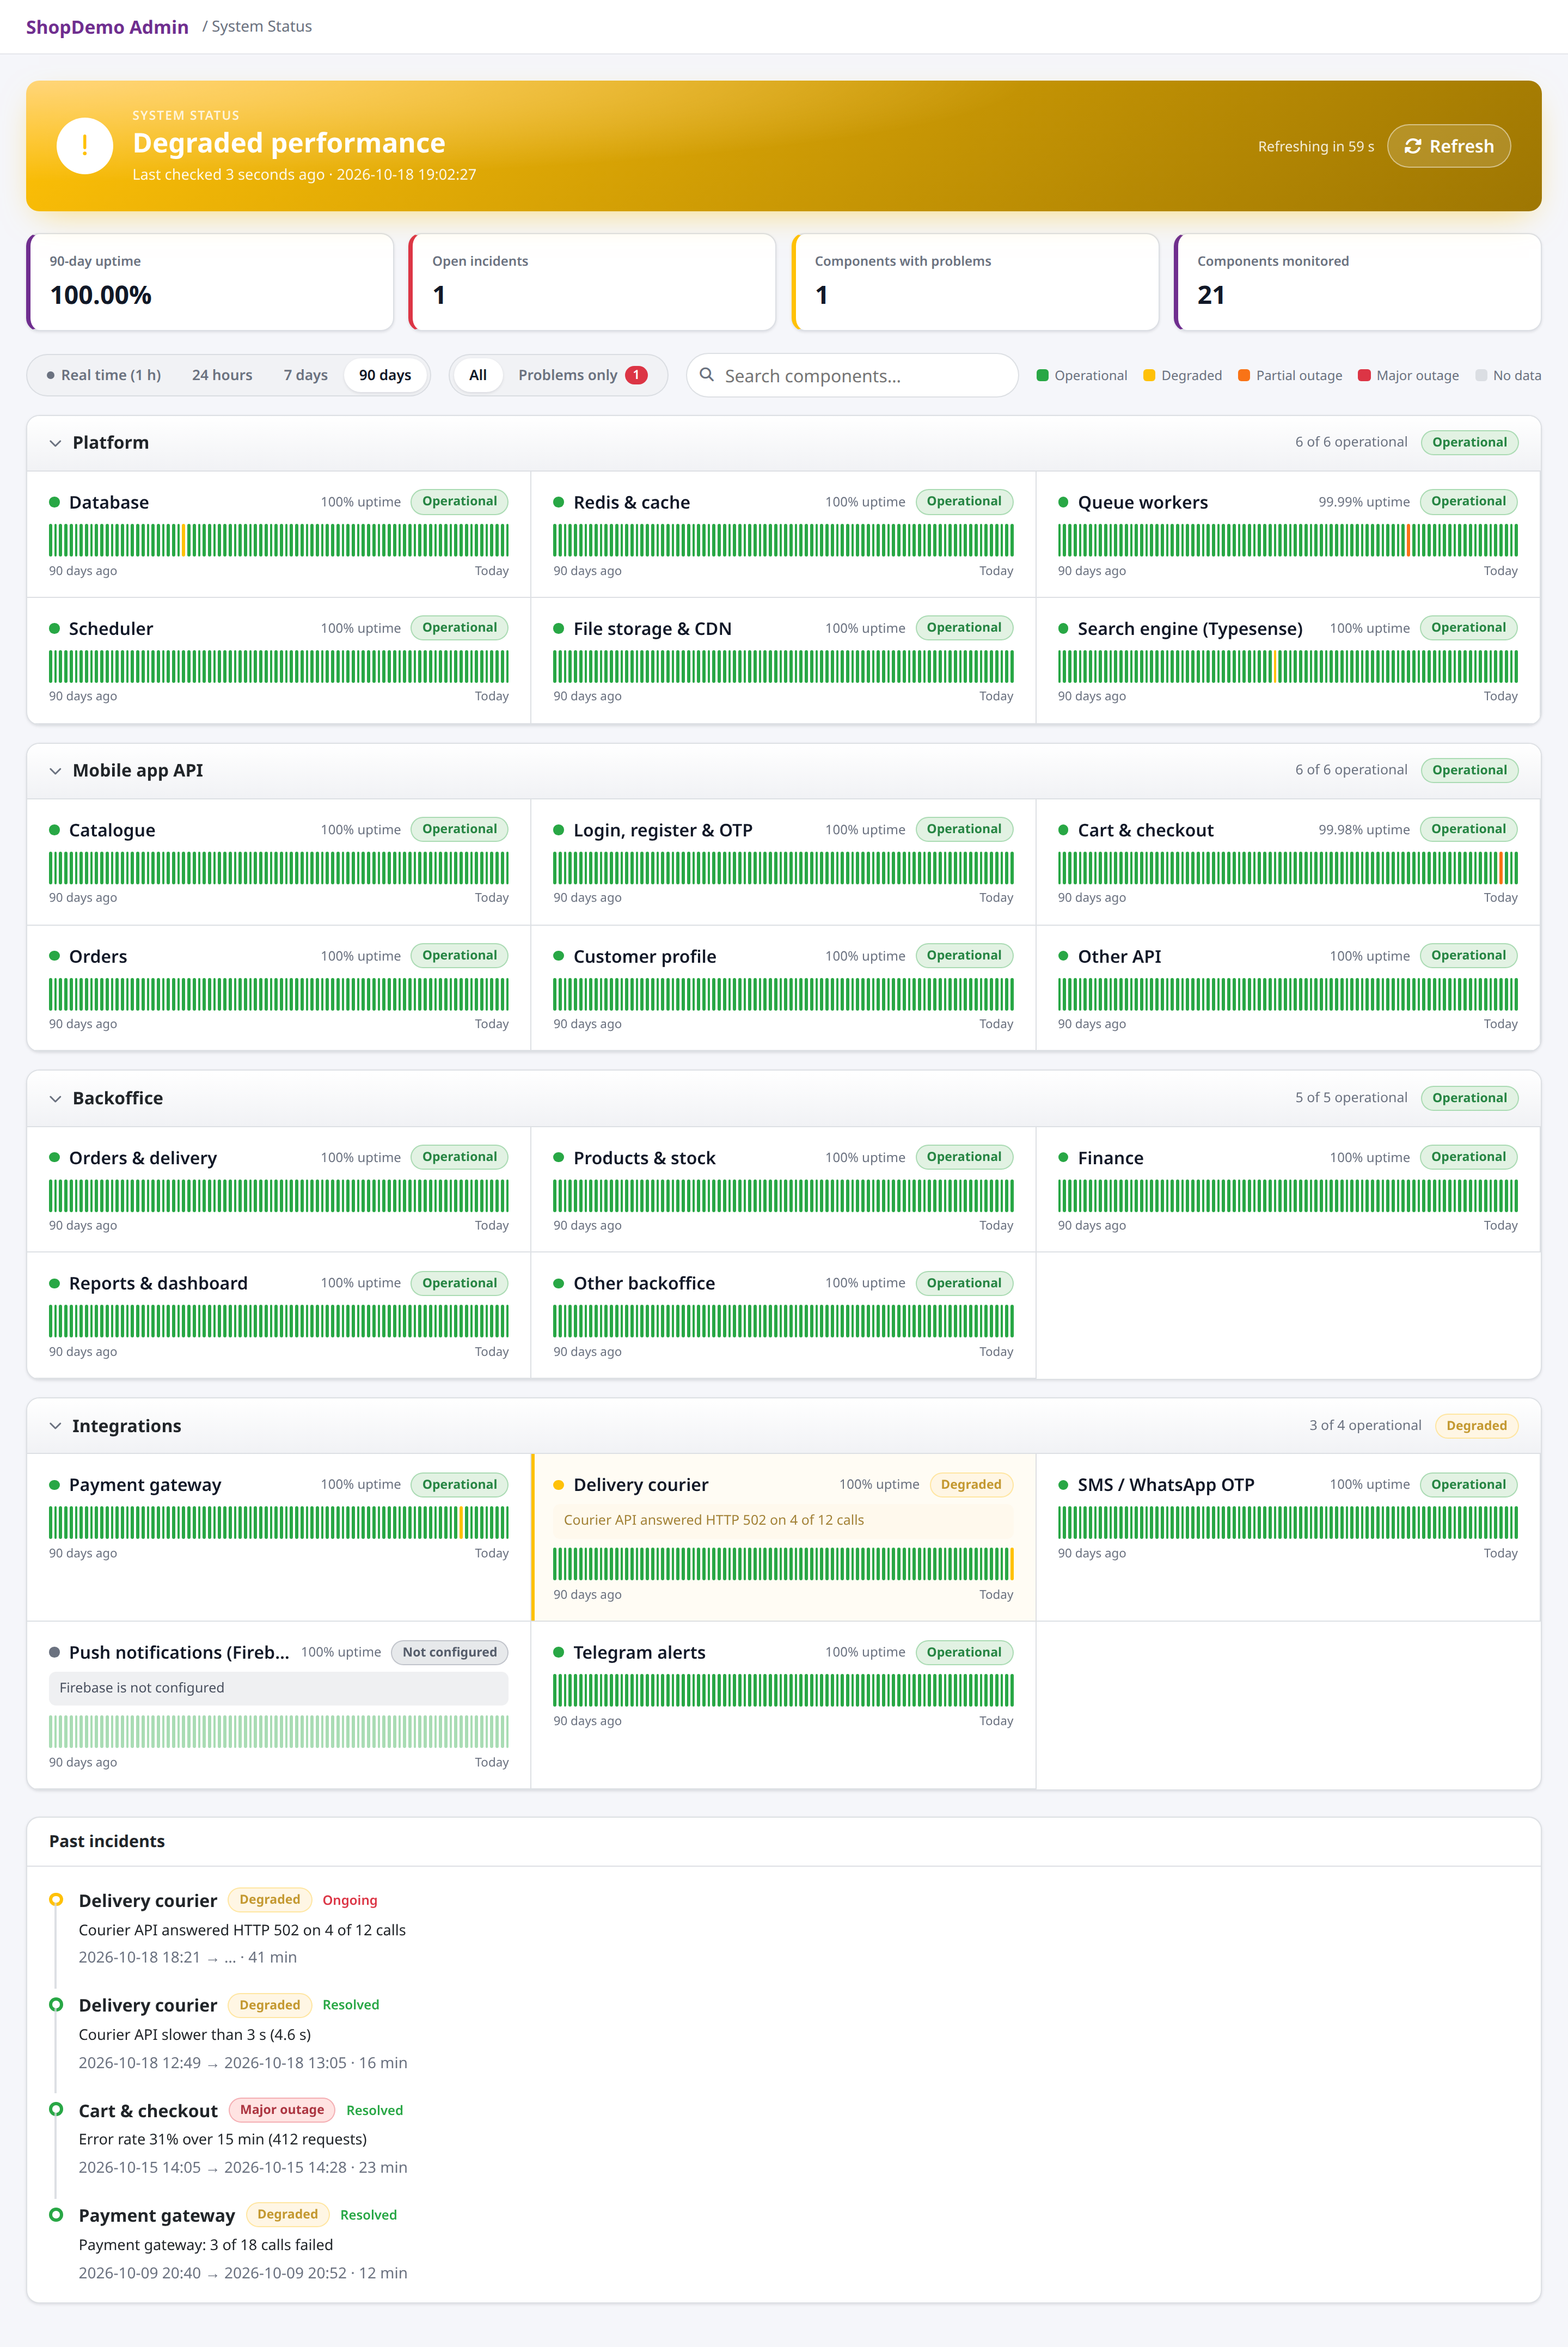Image resolution: width=1568 pixels, height=2347 pixels.
Task: Collapse the Platform section chevron
Action: coord(55,443)
